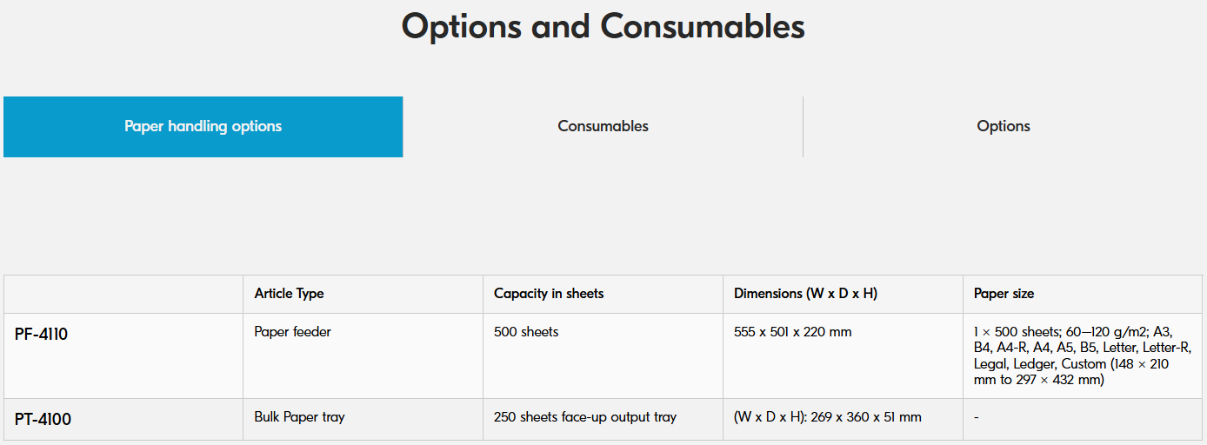
Task: Click the PF-4110 row label
Action: pyautogui.click(x=123, y=355)
